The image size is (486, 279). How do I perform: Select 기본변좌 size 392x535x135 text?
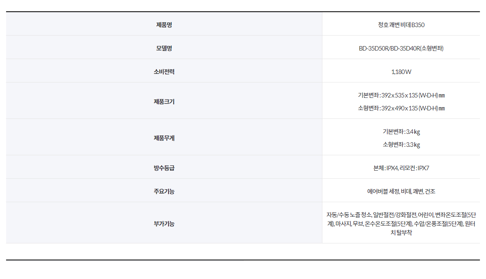tap(401, 95)
